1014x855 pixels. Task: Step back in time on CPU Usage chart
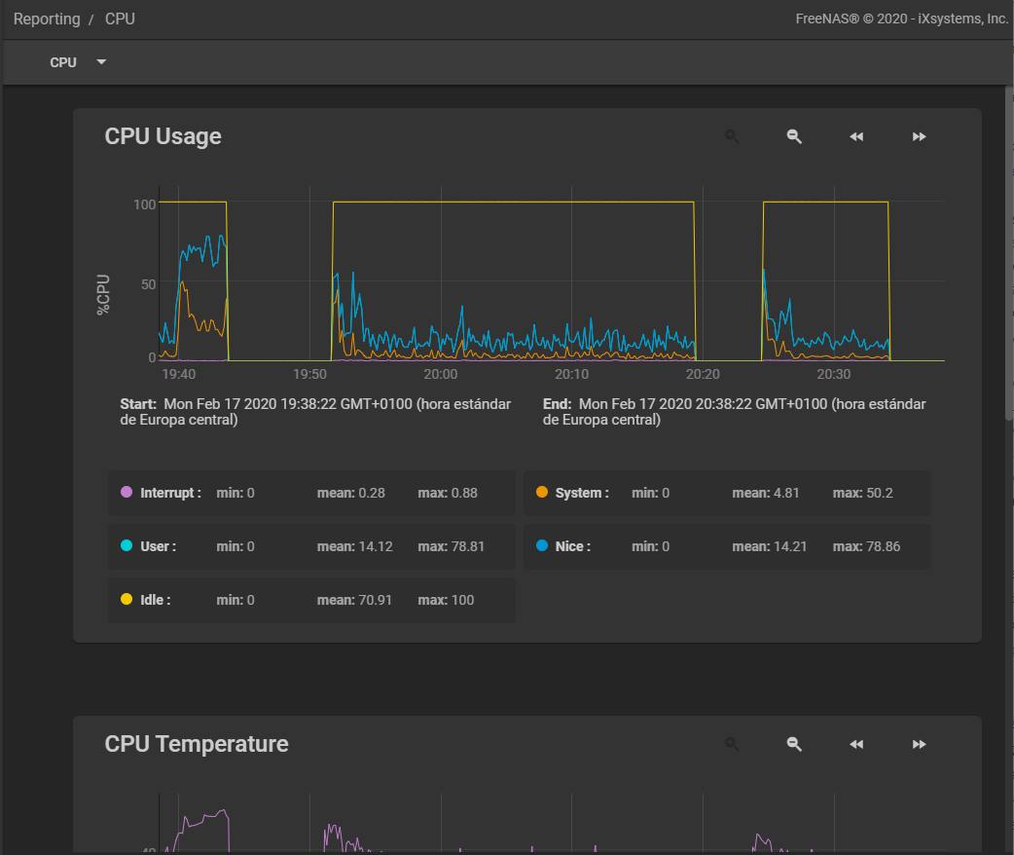pyautogui.click(x=856, y=137)
